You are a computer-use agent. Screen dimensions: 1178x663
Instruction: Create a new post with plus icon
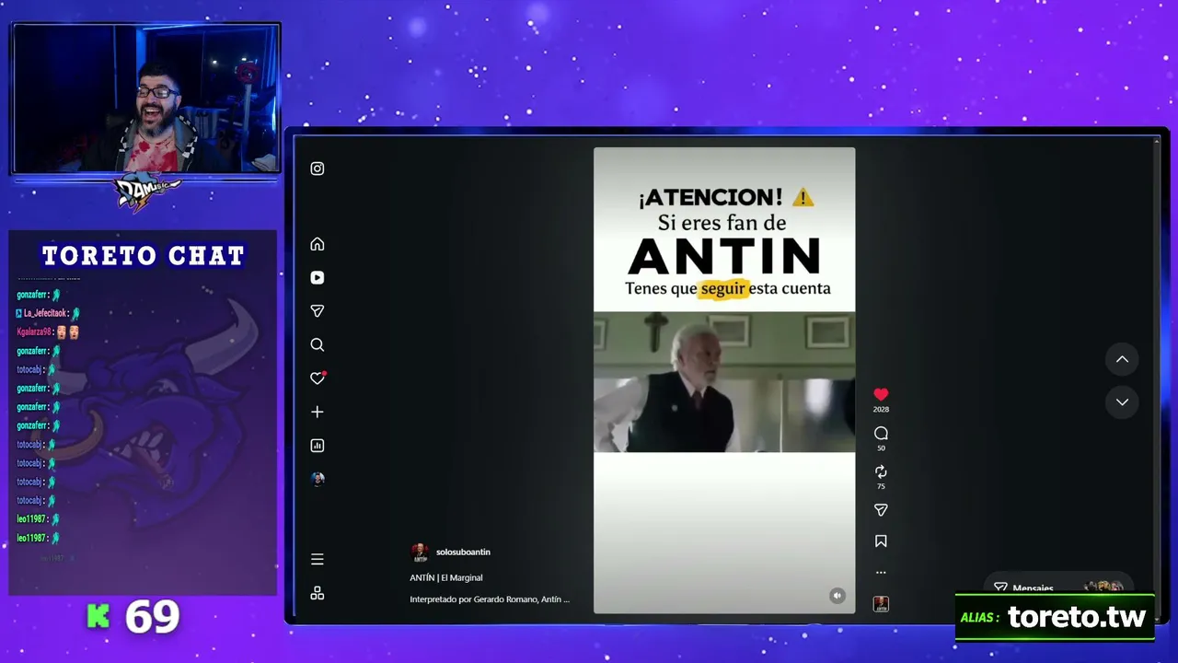pos(318,412)
